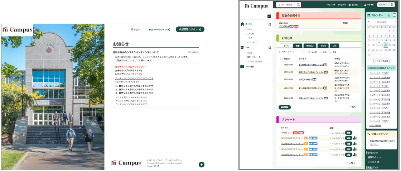Click the ログアウト button
The image size is (401, 171).
tap(386, 5)
